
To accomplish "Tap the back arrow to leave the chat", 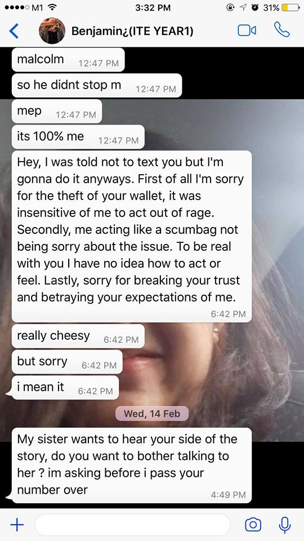I will (x=14, y=31).
